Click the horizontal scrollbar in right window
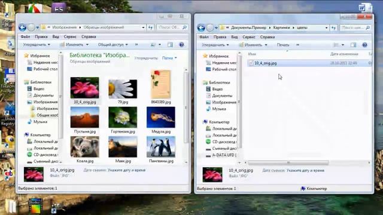This screenshot has height=215, width=383. click(x=288, y=162)
